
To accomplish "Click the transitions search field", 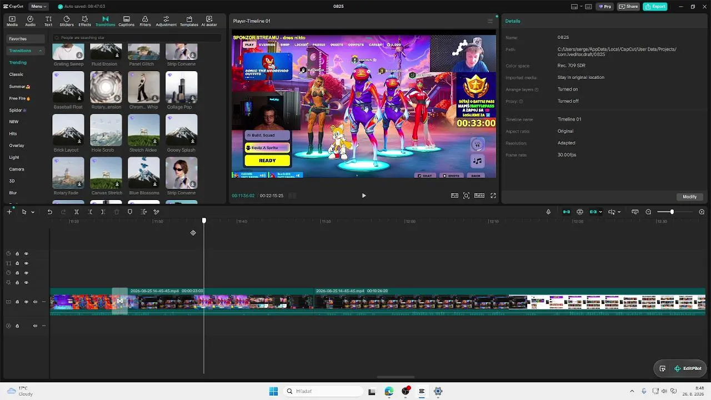I will (x=137, y=38).
